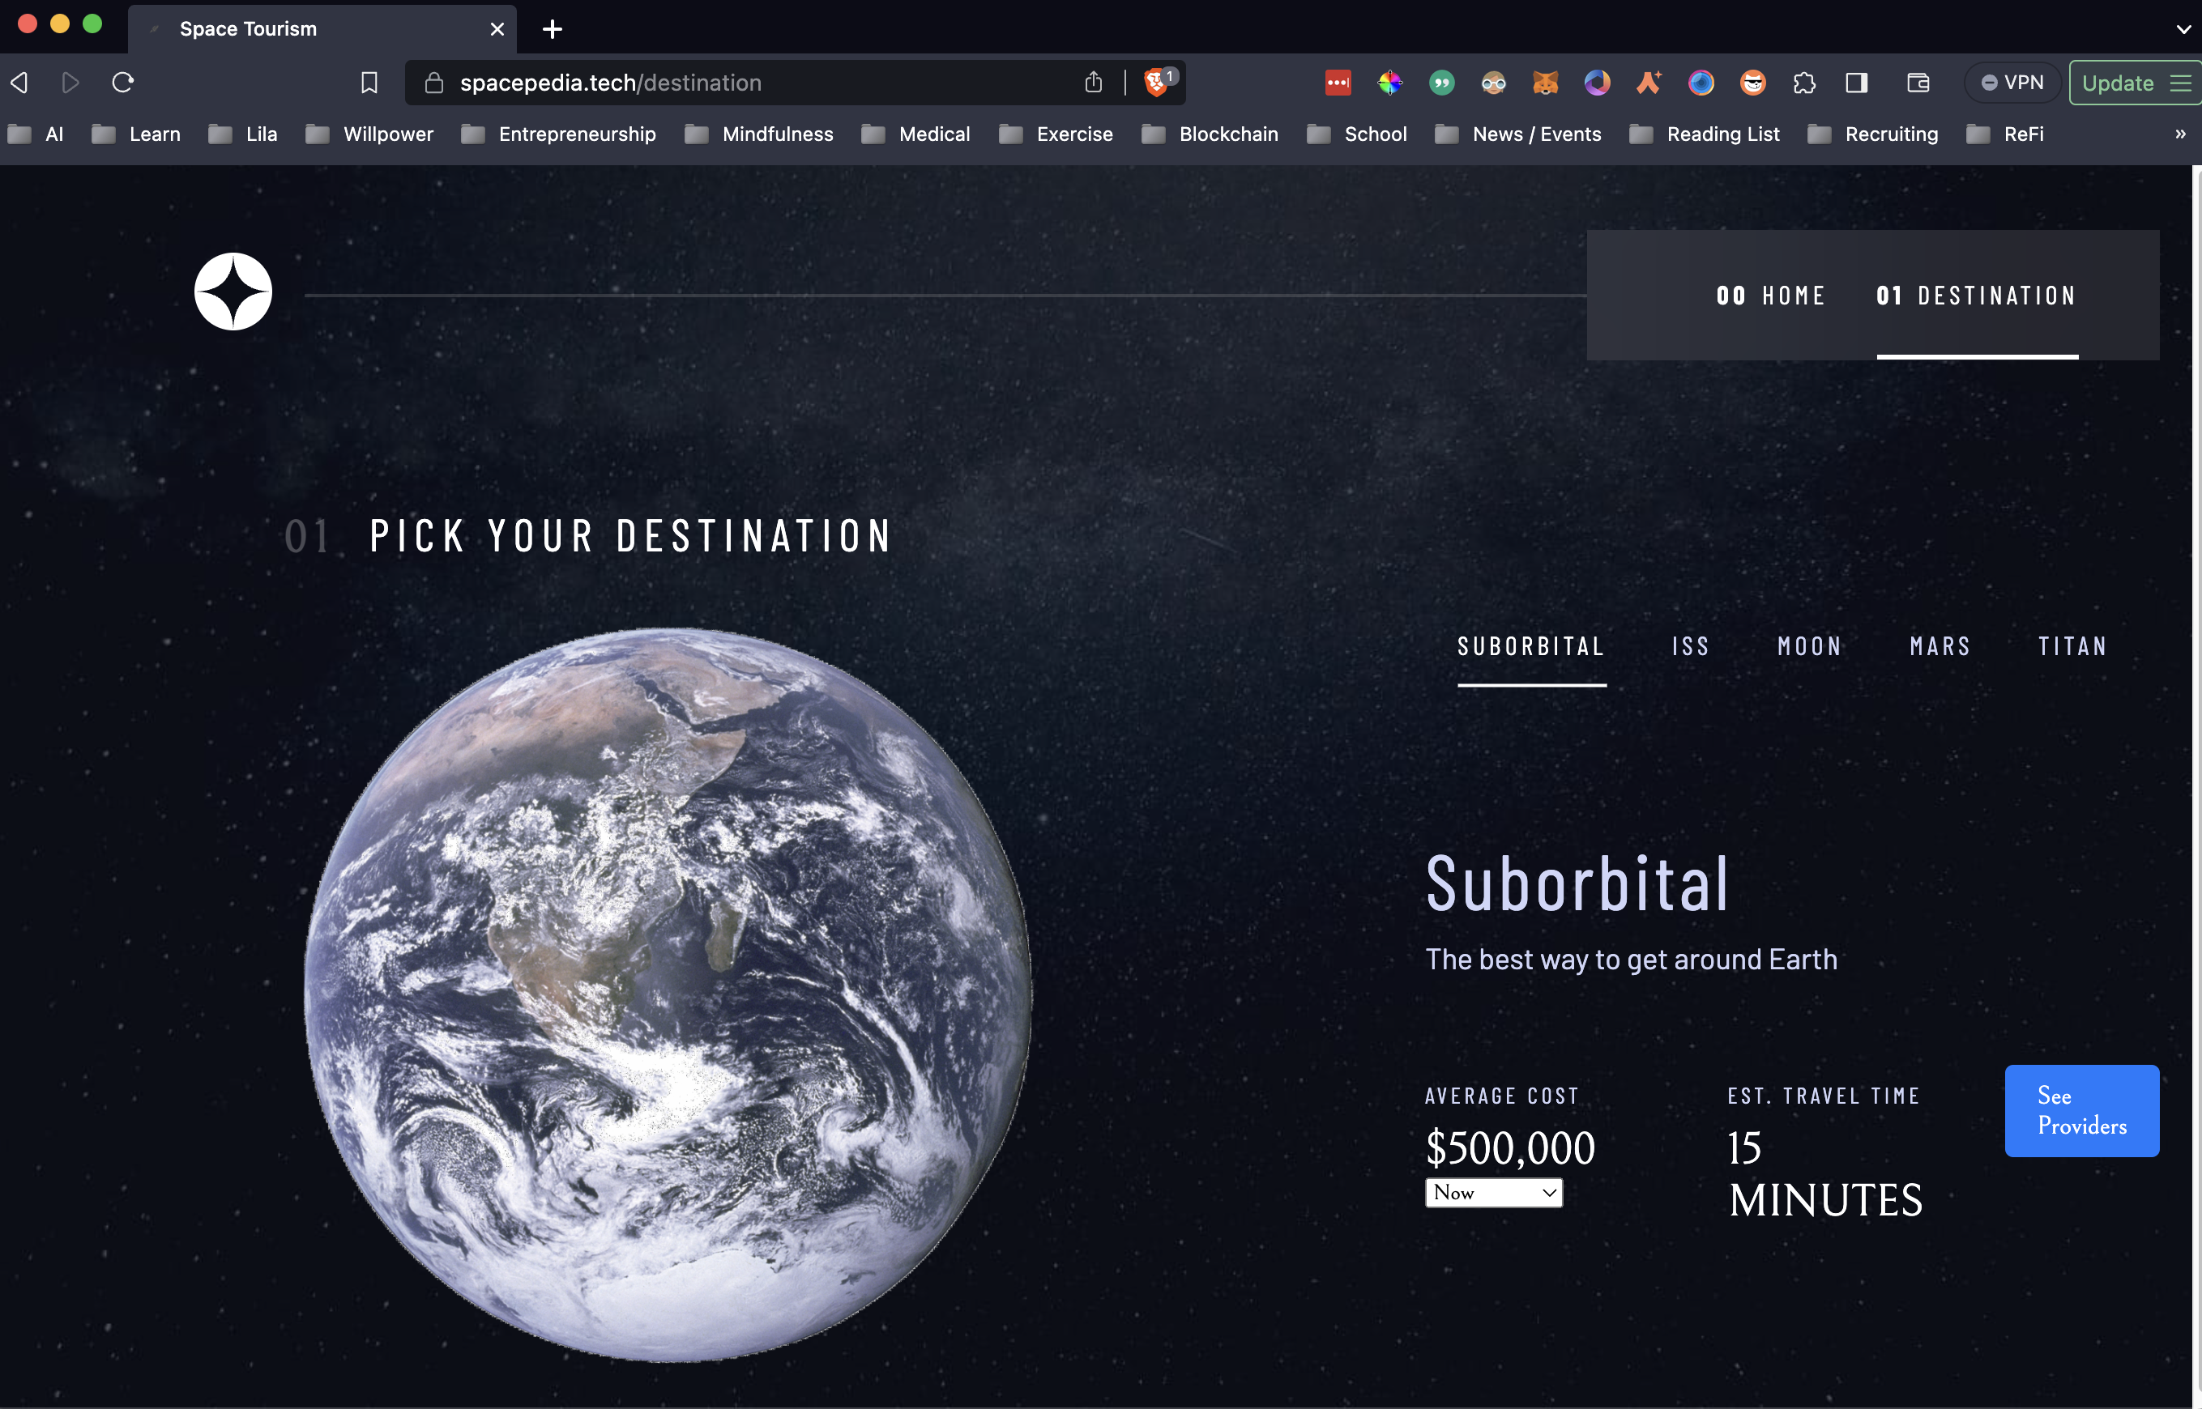The image size is (2202, 1409).
Task: Click the share icon in address bar
Action: click(x=1093, y=83)
